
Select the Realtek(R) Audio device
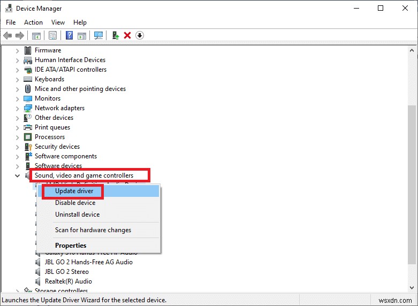(69, 281)
